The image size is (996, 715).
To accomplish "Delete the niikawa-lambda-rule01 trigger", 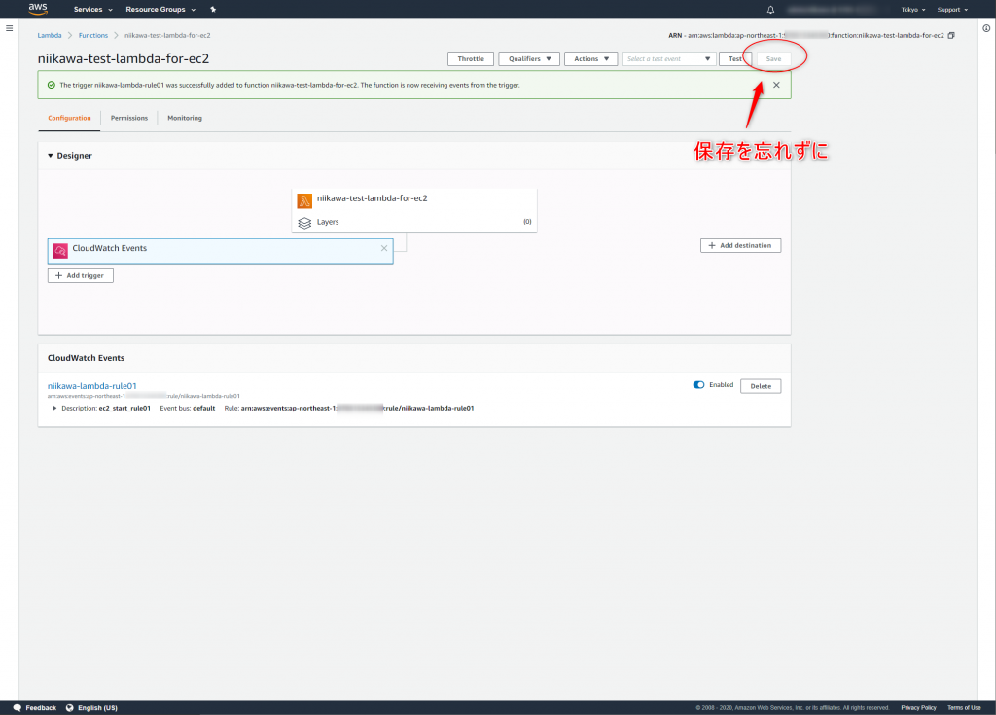I will [761, 386].
